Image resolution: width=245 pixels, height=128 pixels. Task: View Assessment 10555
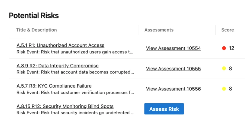coord(173,69)
